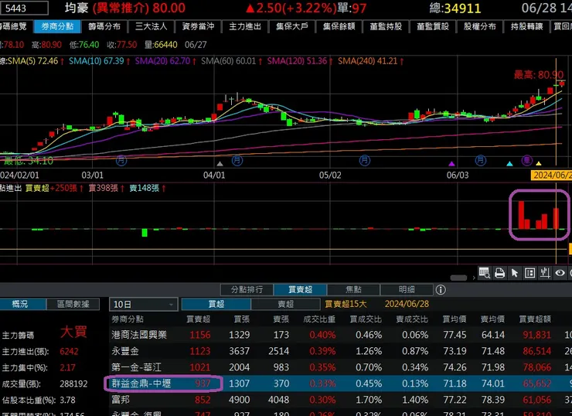The width and height of the screenshot is (572, 416).
Task: Sort by 賣均價 column header
Action: (x=493, y=319)
